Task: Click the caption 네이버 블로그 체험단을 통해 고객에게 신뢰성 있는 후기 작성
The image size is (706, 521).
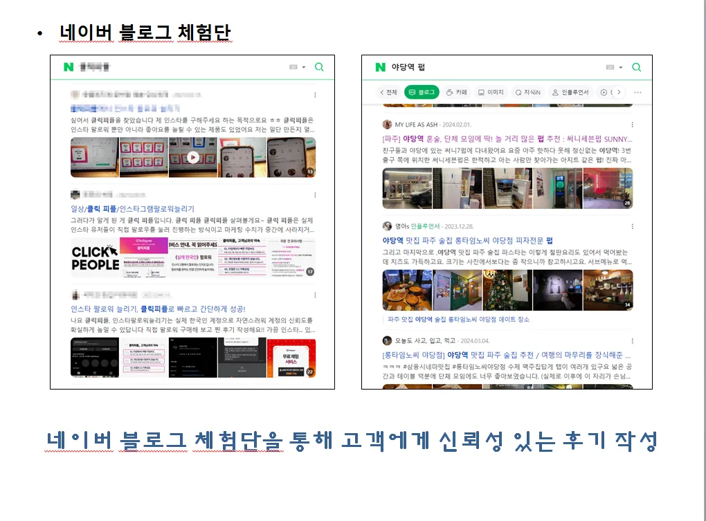Action: click(x=352, y=441)
